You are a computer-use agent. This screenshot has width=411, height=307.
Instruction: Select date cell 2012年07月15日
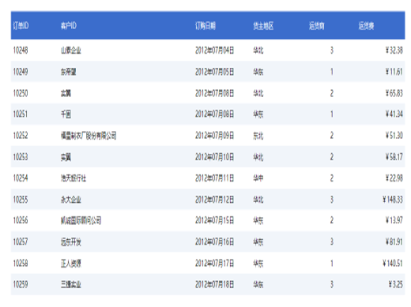(214, 220)
